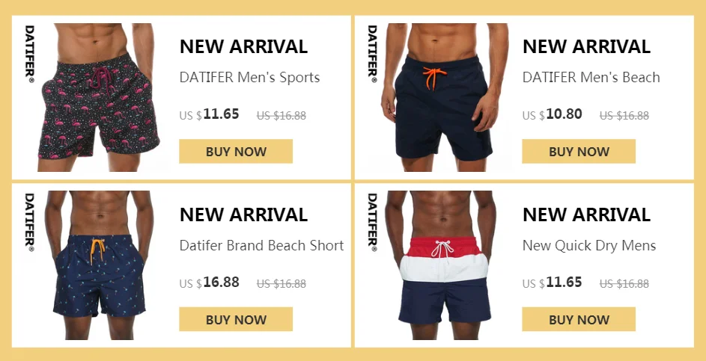Open the DATIFER Men's Sports title link
Image resolution: width=706 pixels, height=361 pixels.
pos(249,77)
